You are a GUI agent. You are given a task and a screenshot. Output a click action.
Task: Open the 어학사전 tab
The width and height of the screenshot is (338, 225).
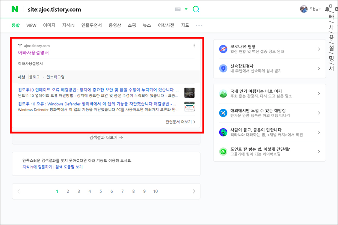[x=166, y=25]
